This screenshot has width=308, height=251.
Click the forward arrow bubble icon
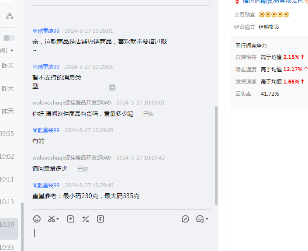tap(185, 219)
